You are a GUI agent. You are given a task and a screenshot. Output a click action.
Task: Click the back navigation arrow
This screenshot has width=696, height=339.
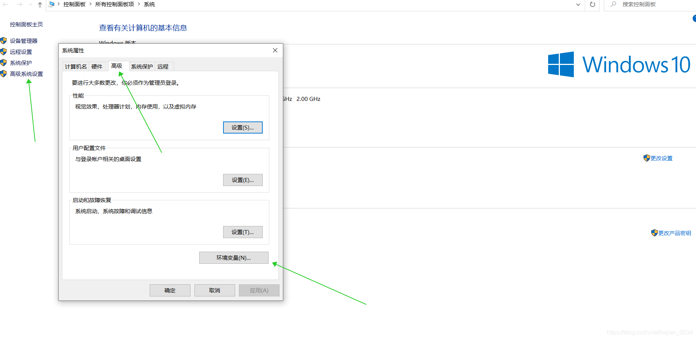pyautogui.click(x=6, y=4)
